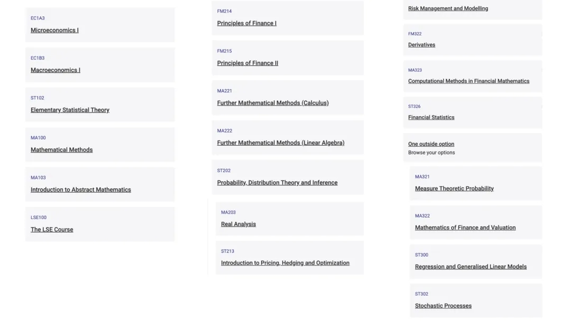Click Further Mathematical Methods (Linear Algebra)
Screen dimensions: 571x321
click(281, 143)
